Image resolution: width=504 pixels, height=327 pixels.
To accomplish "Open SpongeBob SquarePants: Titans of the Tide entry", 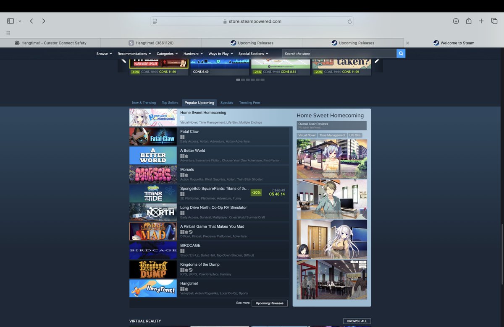I will 209,194.
